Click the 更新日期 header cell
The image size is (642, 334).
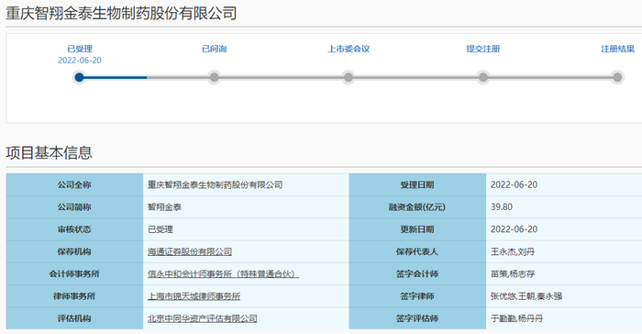pos(417,229)
